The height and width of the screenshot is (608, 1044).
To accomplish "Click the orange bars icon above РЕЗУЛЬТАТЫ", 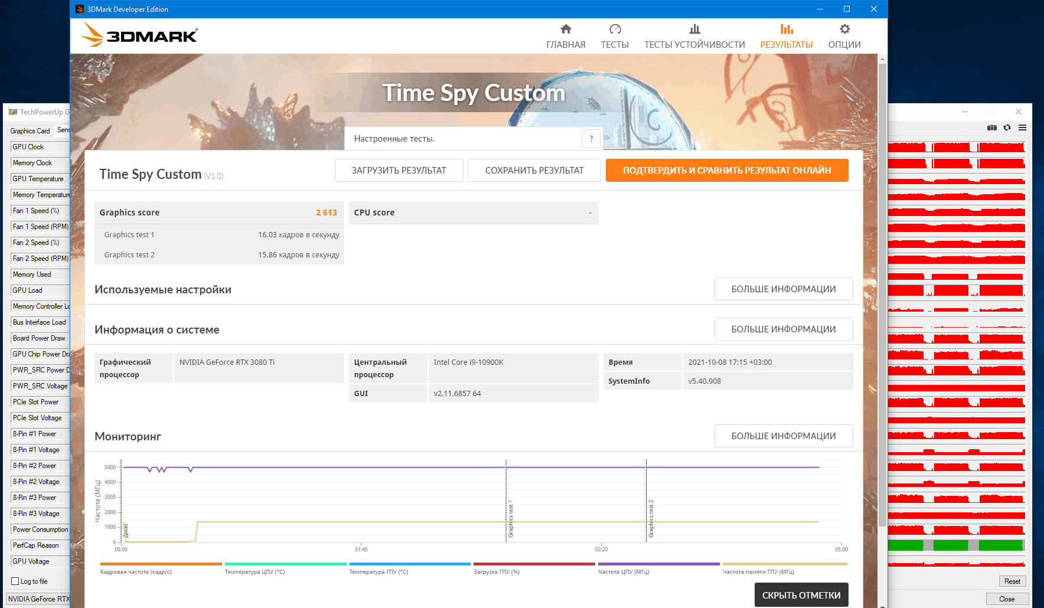I will pos(787,29).
